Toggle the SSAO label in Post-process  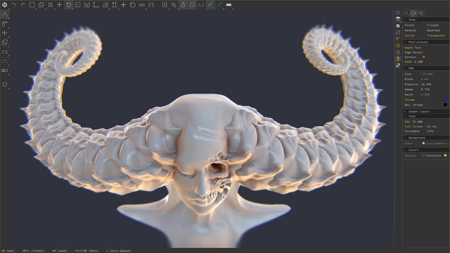click(408, 62)
